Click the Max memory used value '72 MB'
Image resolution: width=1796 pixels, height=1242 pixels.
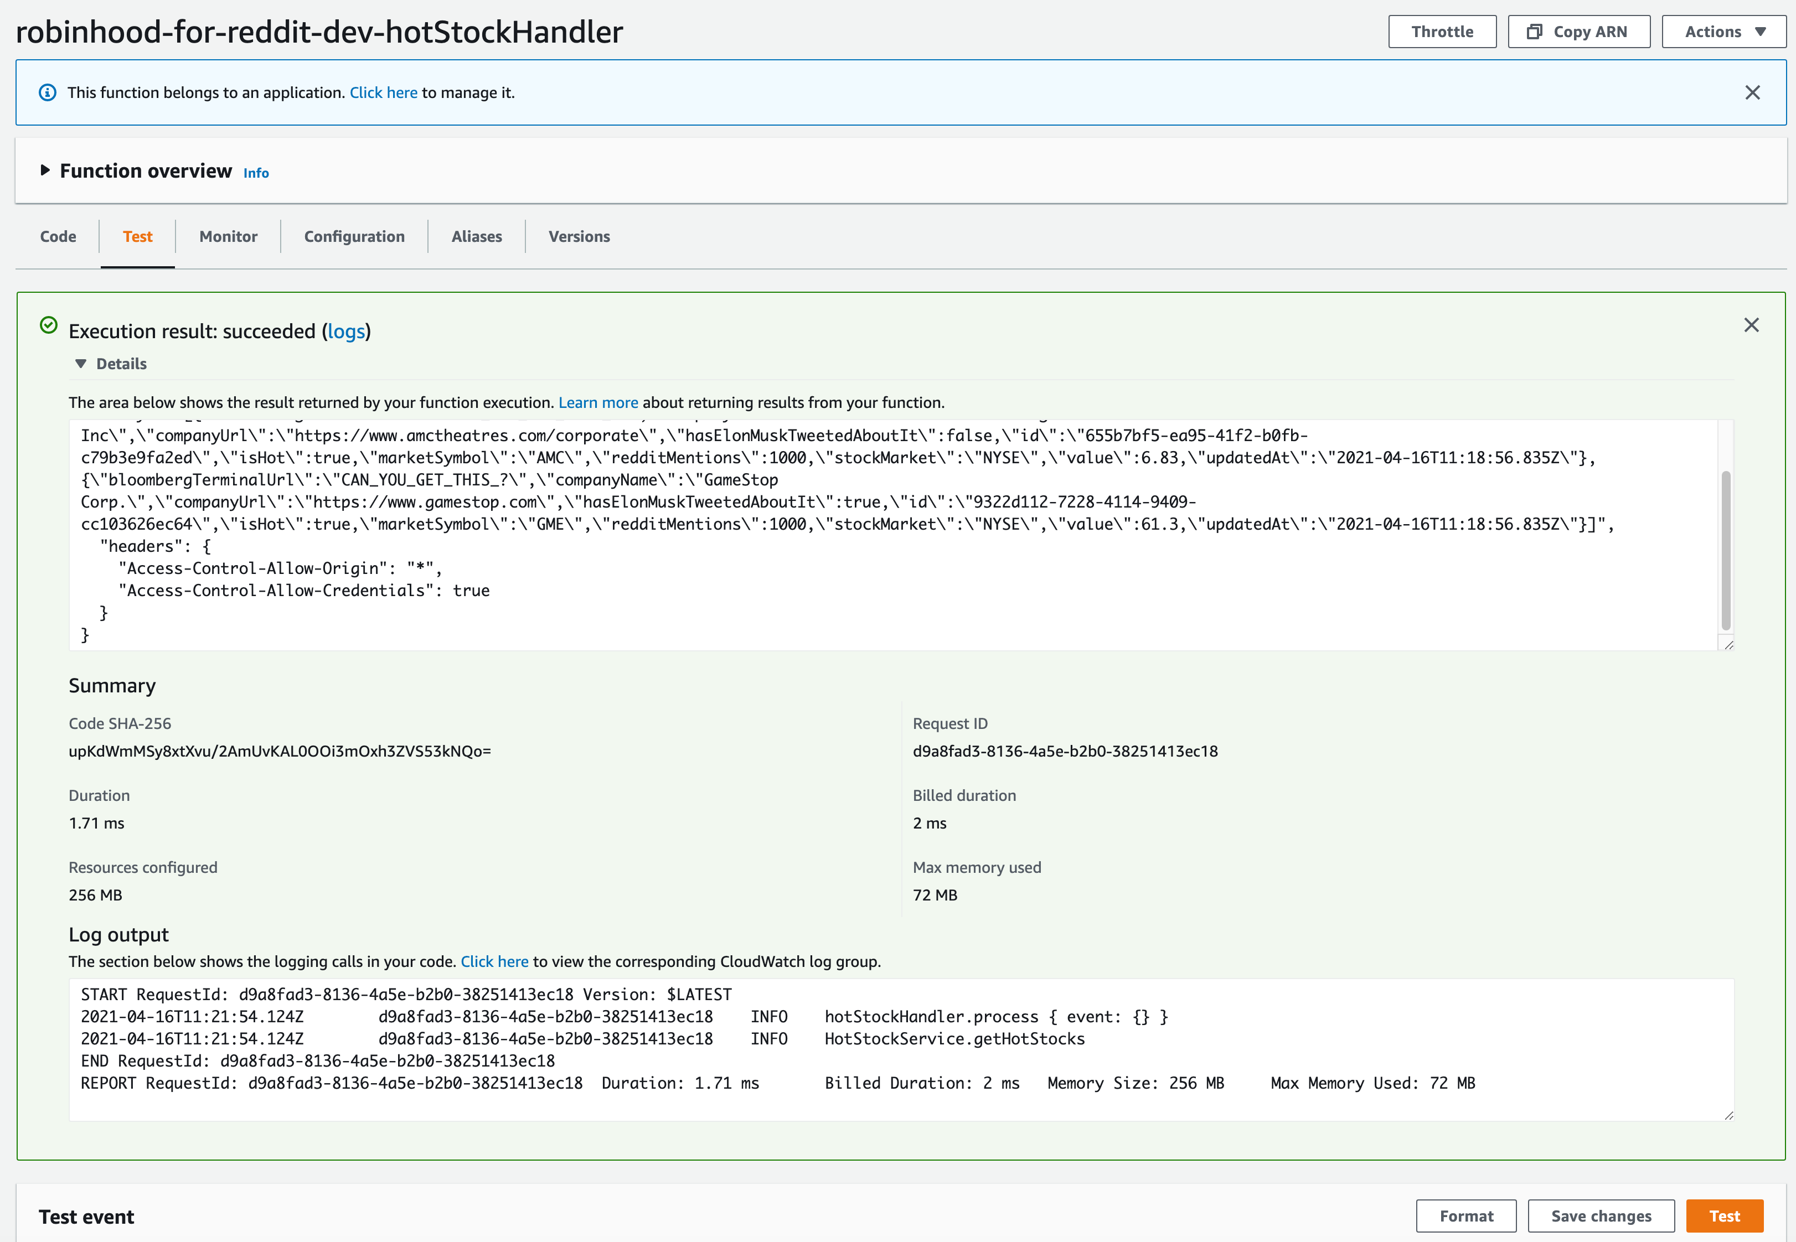click(935, 895)
